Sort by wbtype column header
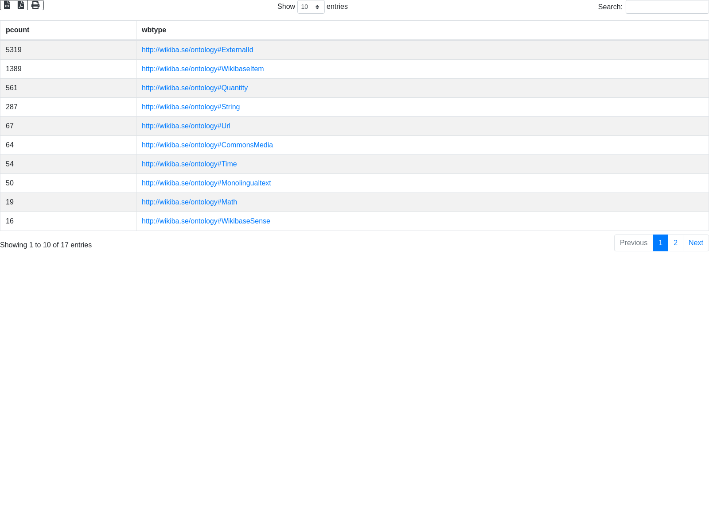 click(422, 30)
